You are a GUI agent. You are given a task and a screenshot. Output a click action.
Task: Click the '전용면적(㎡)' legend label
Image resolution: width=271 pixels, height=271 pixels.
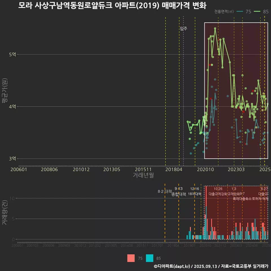coord(224,11)
